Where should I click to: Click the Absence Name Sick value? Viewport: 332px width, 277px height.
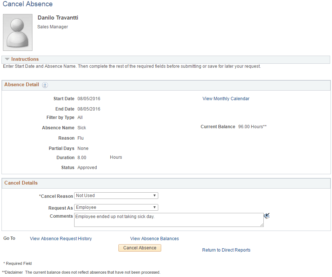(x=82, y=127)
